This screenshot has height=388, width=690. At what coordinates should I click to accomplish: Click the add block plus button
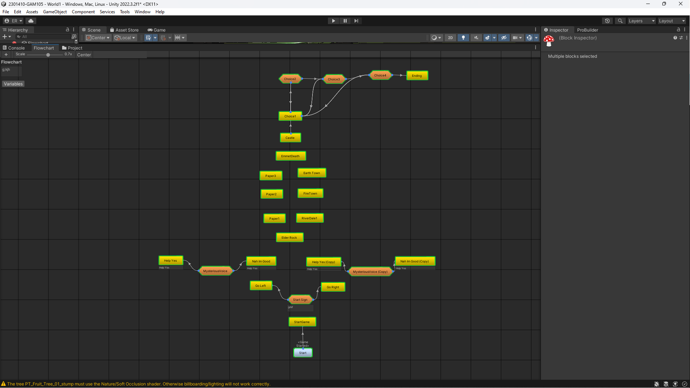(6, 55)
